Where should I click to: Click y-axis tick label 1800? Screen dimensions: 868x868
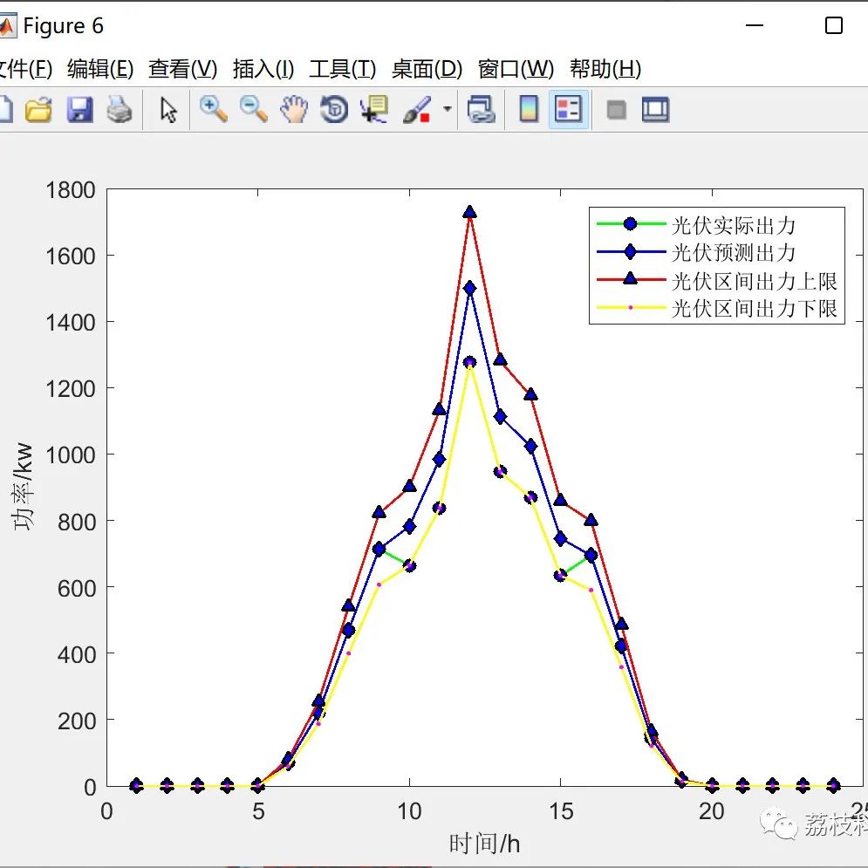(x=71, y=190)
